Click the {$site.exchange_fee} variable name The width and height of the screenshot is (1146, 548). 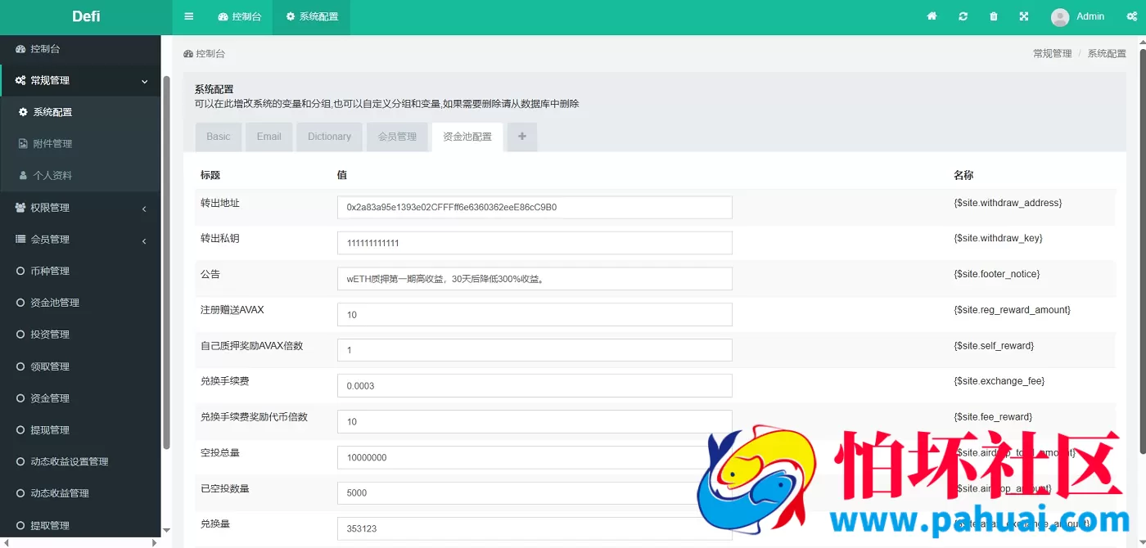[x=999, y=381]
